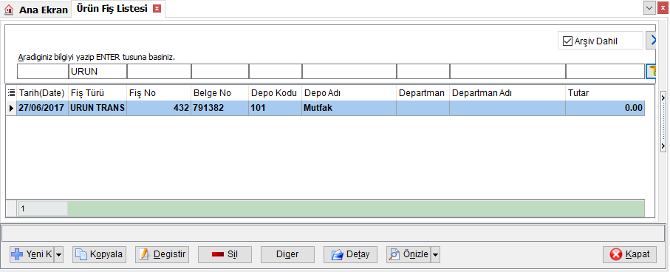Click the red minus Sil icon

(x=218, y=254)
